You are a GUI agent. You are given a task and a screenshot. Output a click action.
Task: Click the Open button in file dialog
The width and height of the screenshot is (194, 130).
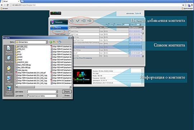(x=67, y=92)
